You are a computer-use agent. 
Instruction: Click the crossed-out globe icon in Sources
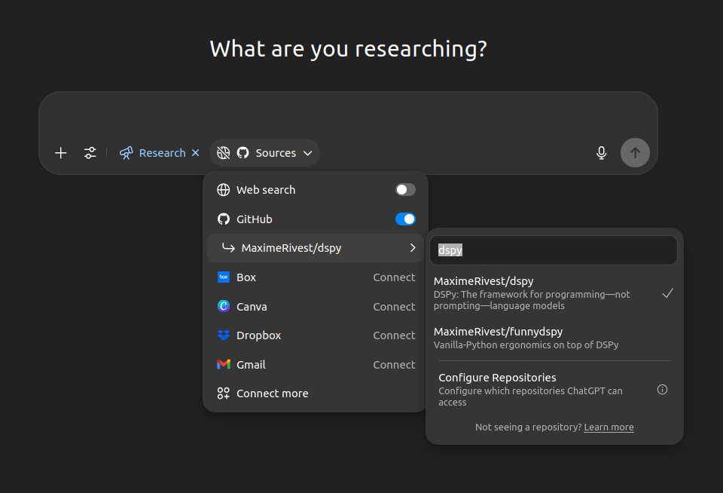point(224,153)
